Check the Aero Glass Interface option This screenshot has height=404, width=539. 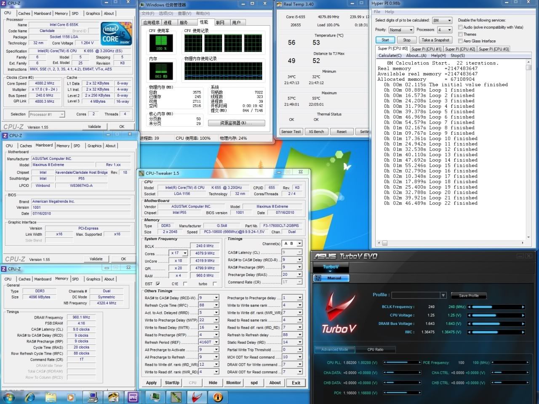(x=460, y=41)
